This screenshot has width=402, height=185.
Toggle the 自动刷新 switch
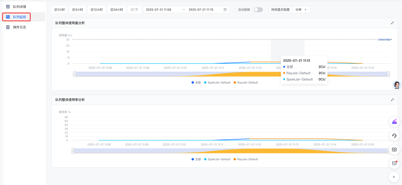click(x=258, y=10)
